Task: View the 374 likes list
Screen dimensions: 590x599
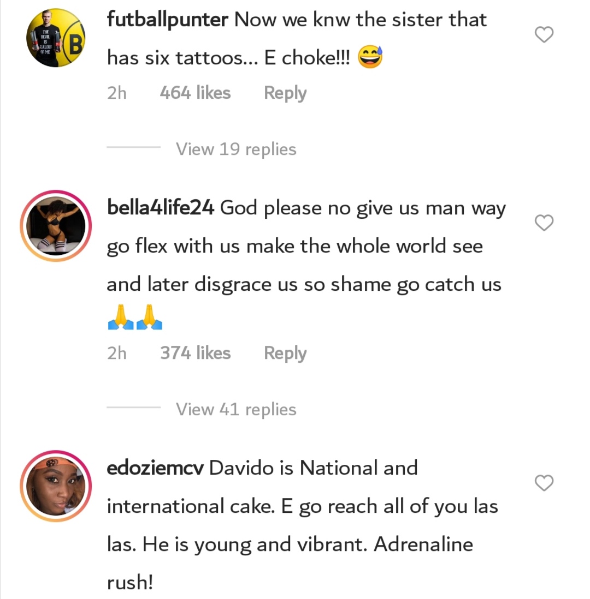Action: tap(195, 353)
